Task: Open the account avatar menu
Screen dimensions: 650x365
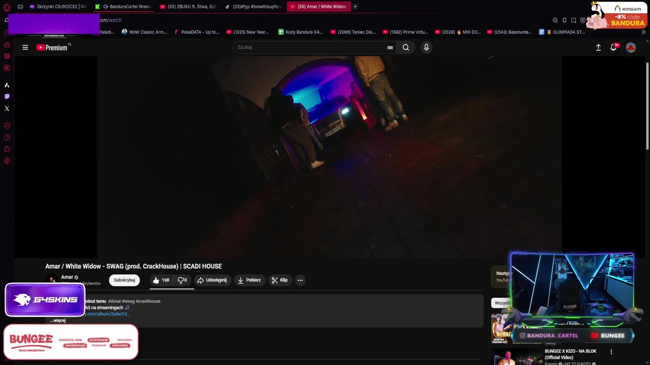Action: [631, 47]
